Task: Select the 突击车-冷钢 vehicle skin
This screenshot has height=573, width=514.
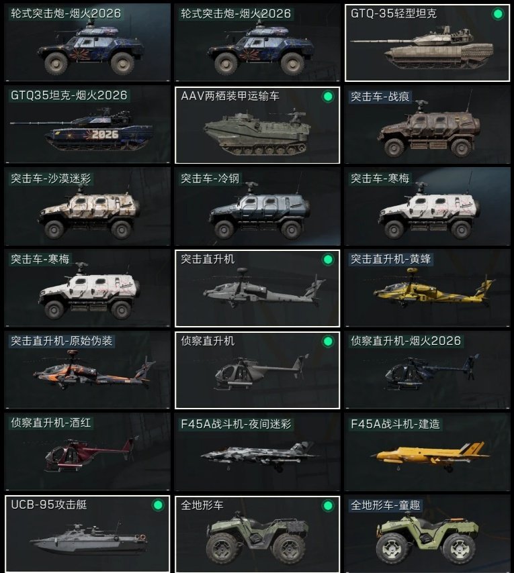Action: (x=257, y=207)
